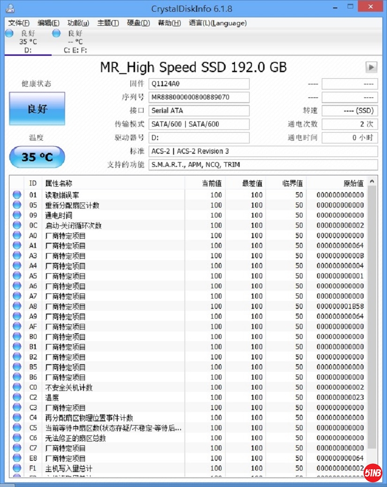Click the scrollbar up arrow in attribute list
Screen dimensions: 387x487
click(x=372, y=182)
